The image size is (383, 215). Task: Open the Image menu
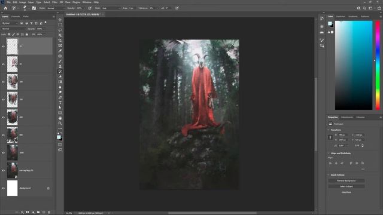click(x=23, y=2)
